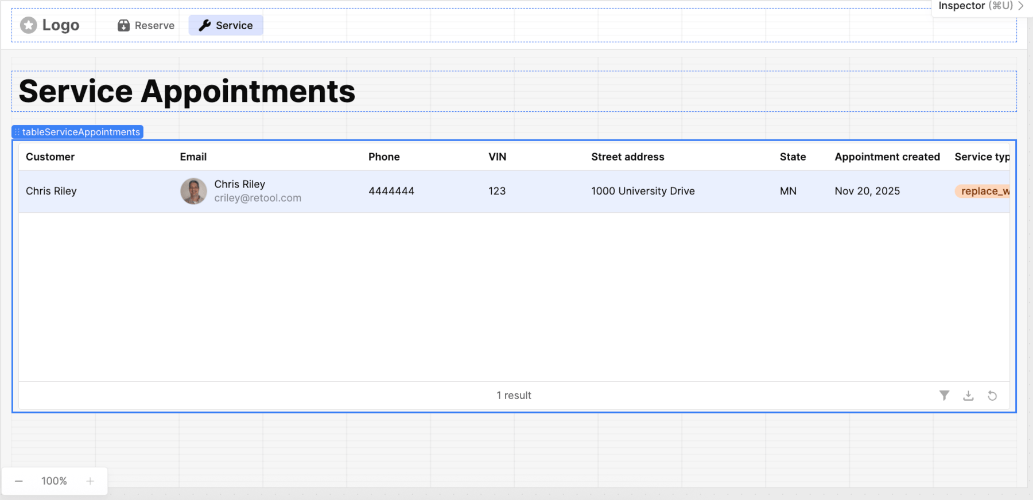1033x500 pixels.
Task: Click the refresh icon in table footer
Action: pyautogui.click(x=992, y=396)
